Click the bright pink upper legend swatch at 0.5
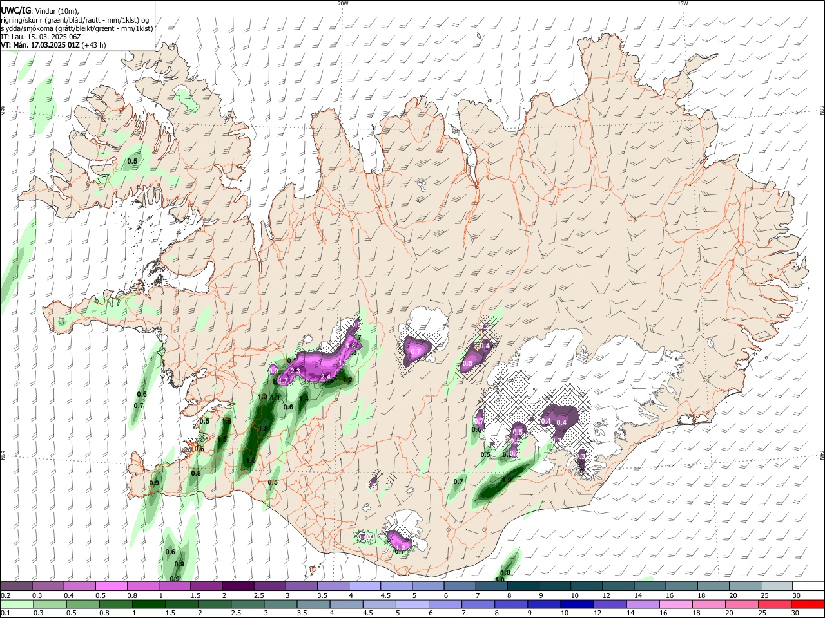825x618 pixels. (111, 586)
